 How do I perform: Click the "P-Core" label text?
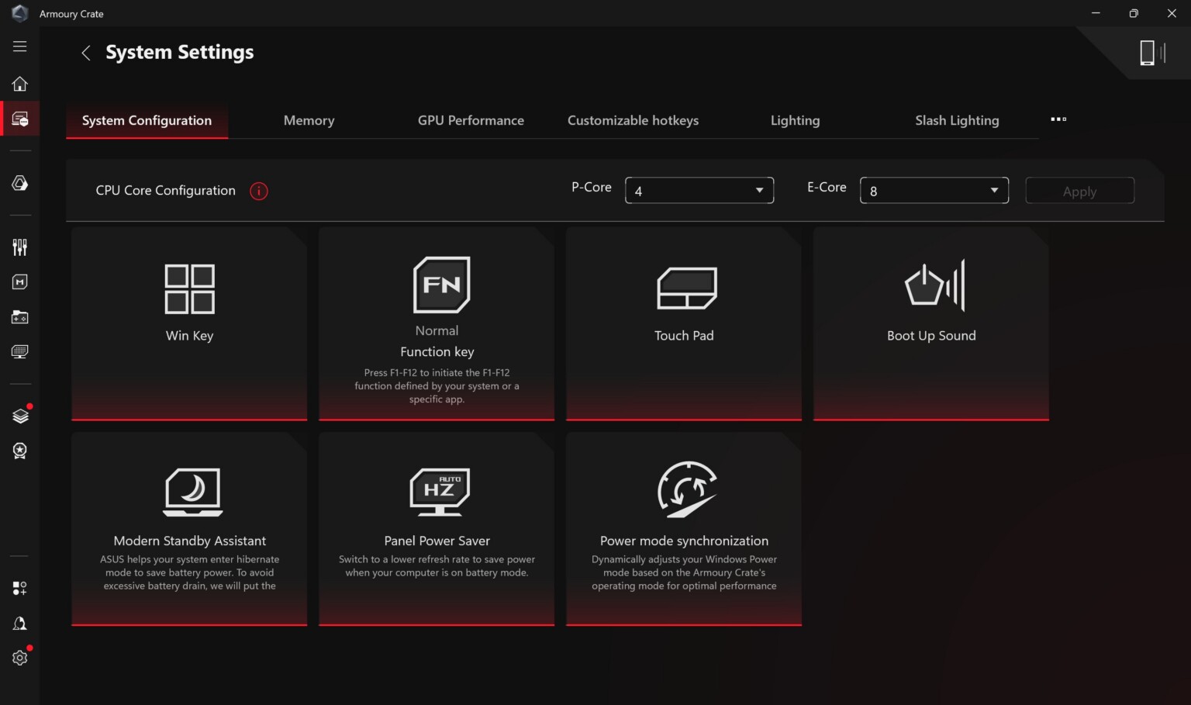point(592,187)
